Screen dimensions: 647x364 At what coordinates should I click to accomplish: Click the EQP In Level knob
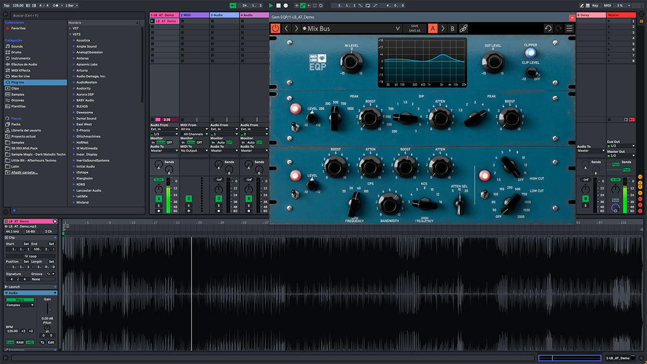(x=350, y=63)
